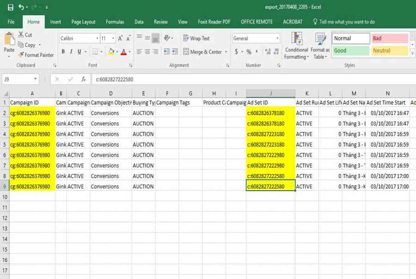Image resolution: width=416 pixels, height=279 pixels.
Task: Expand the Paste options arrow
Action: pyautogui.click(x=9, y=56)
